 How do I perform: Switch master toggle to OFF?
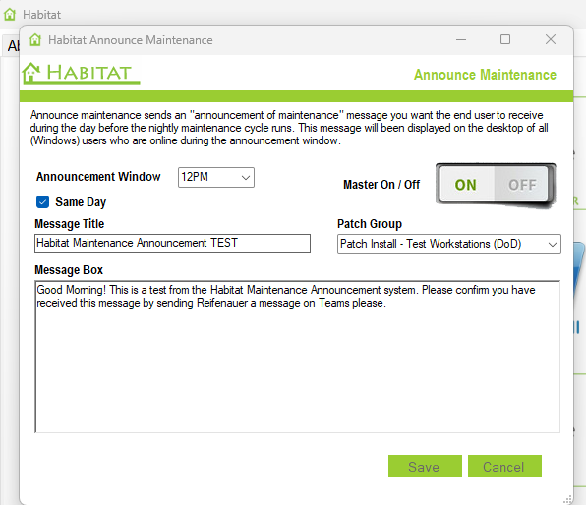522,185
